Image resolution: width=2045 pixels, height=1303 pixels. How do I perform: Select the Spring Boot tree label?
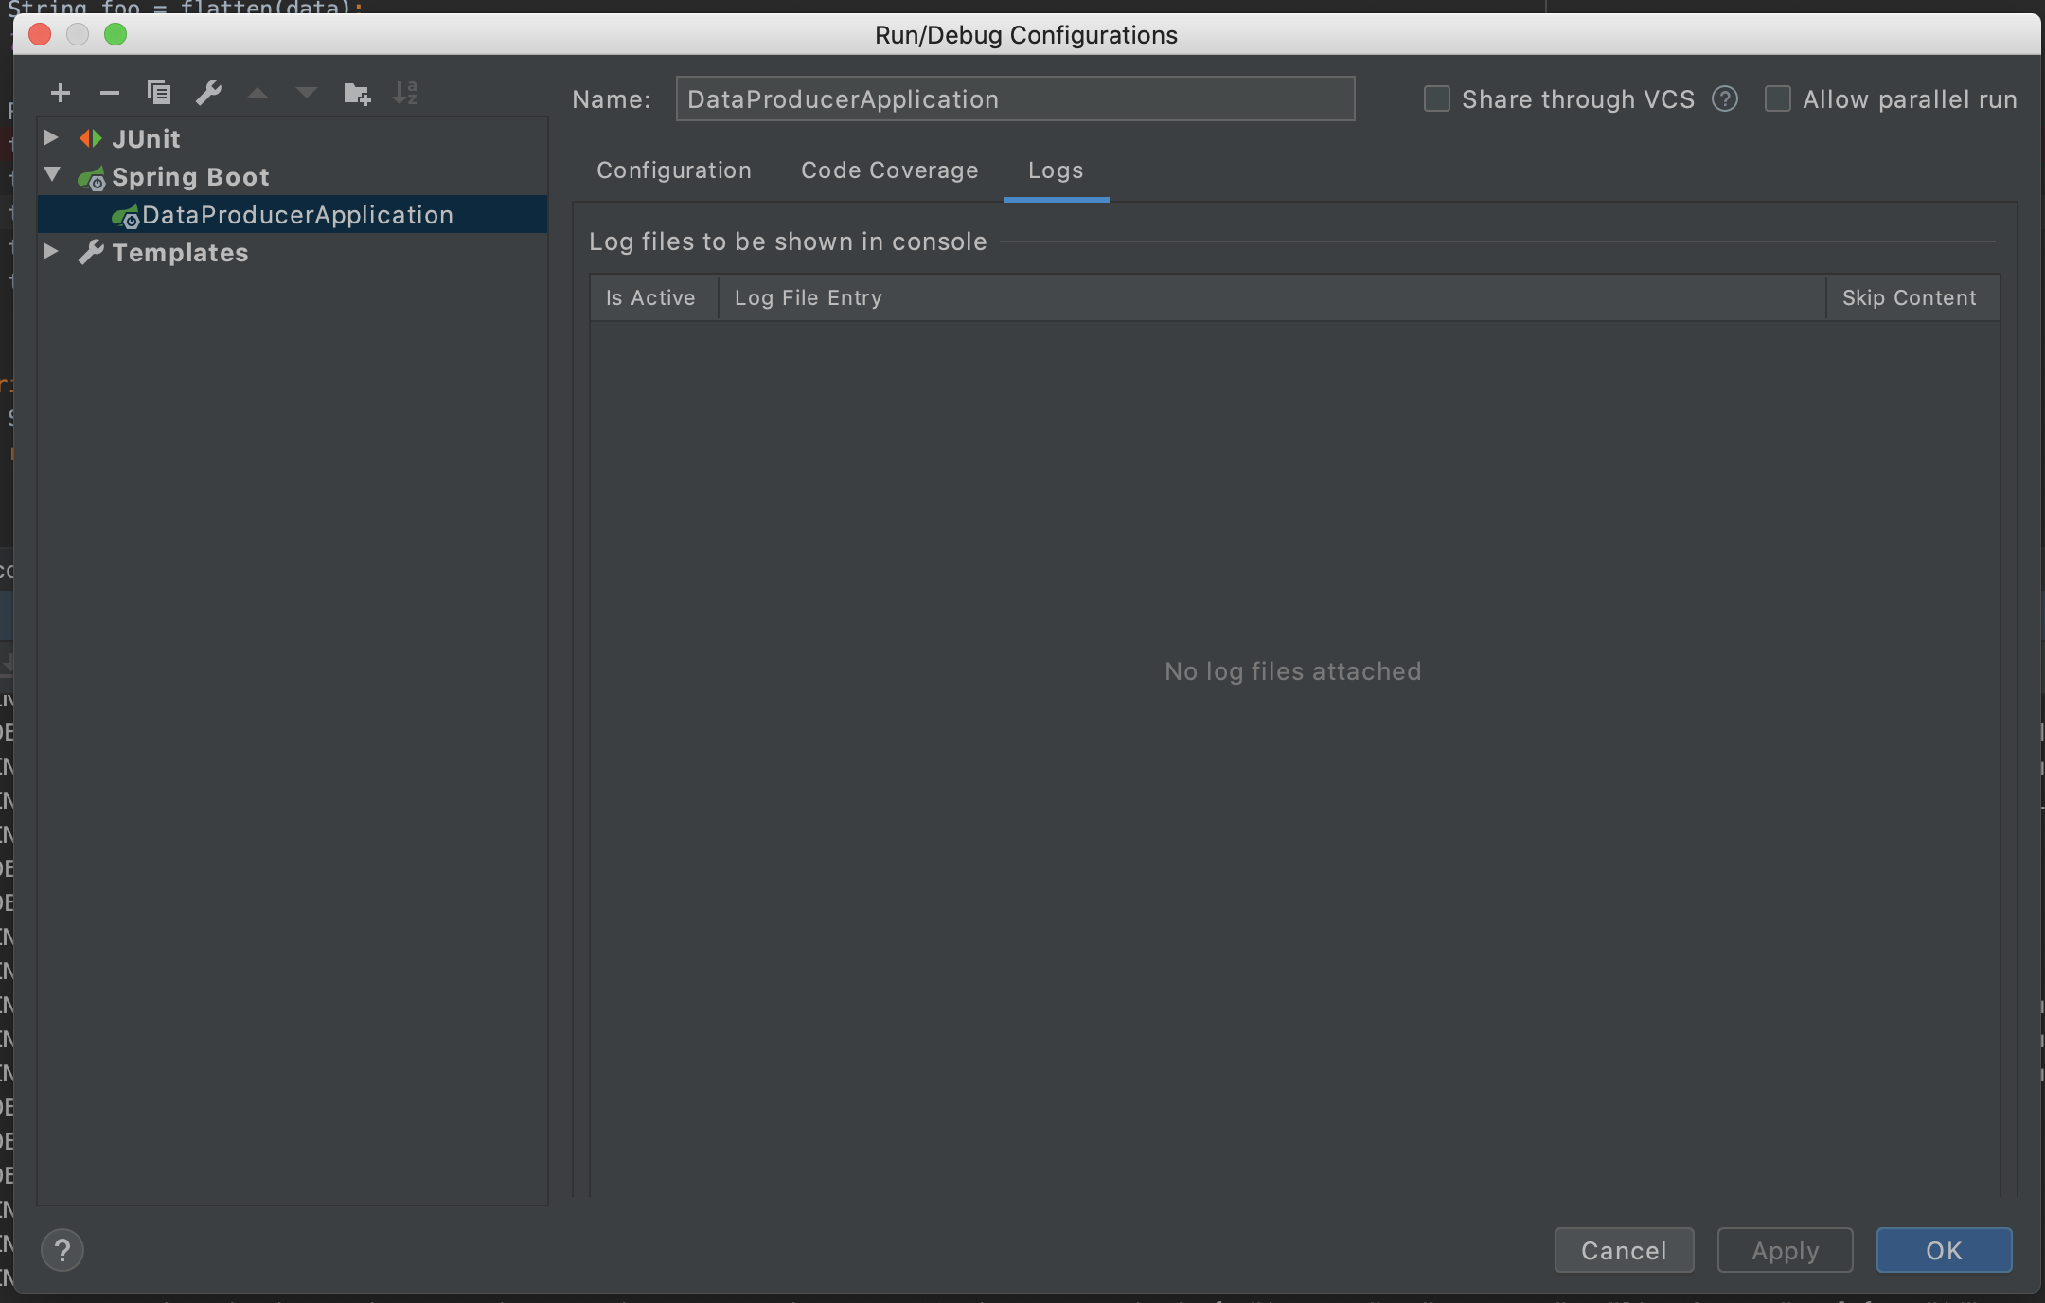click(190, 177)
